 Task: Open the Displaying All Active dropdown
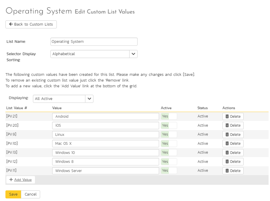click(x=63, y=99)
